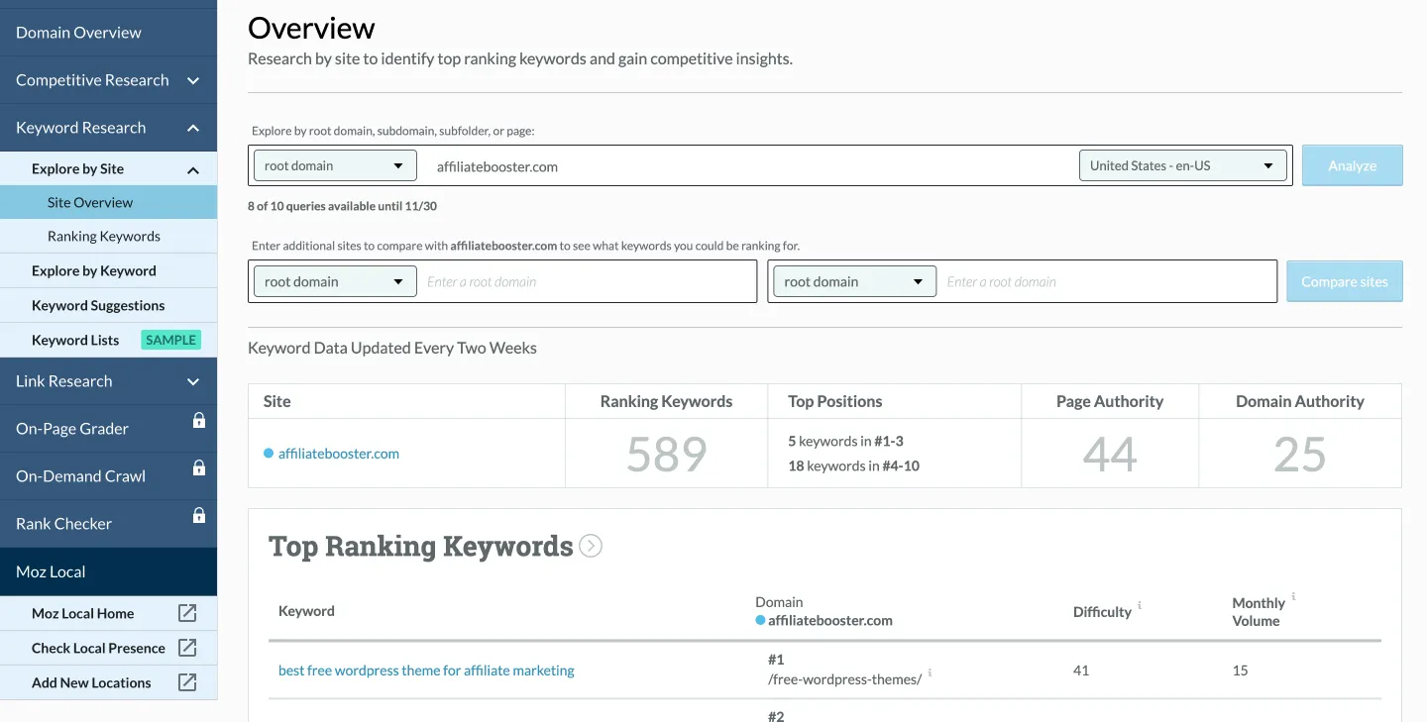
Task: Expand the Link Research menu
Action: pos(193,381)
